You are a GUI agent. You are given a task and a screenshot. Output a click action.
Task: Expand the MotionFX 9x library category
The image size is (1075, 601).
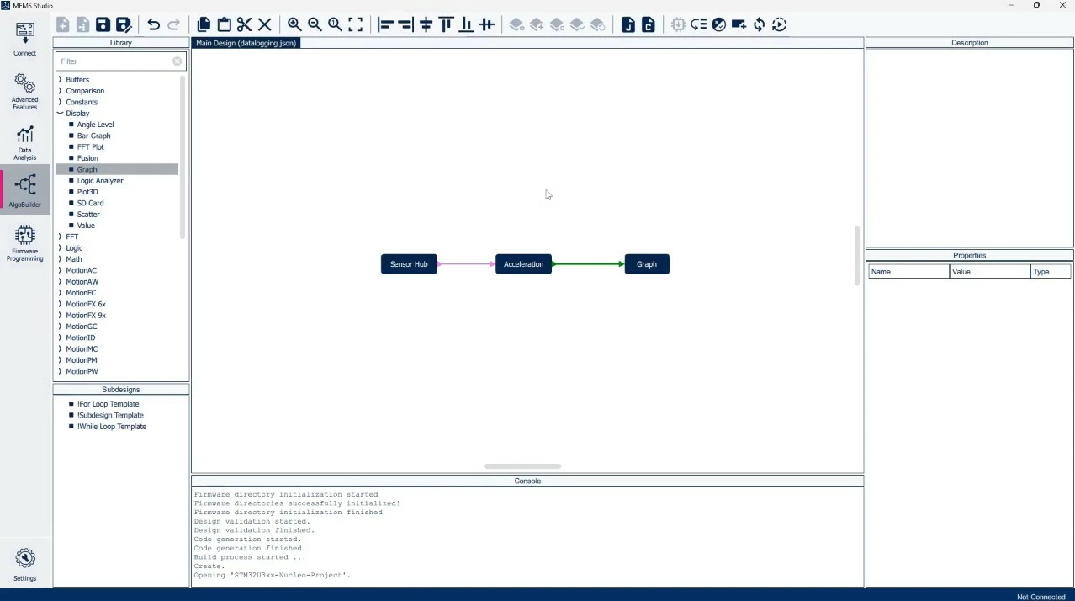pos(60,316)
